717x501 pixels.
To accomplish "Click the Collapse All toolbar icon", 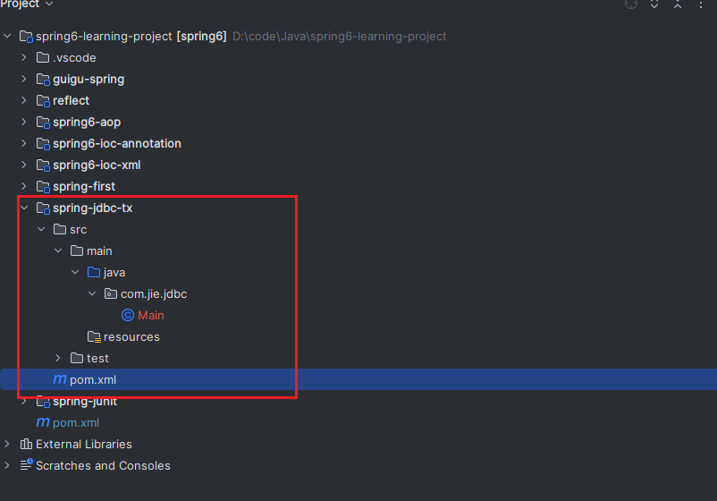I will [678, 4].
